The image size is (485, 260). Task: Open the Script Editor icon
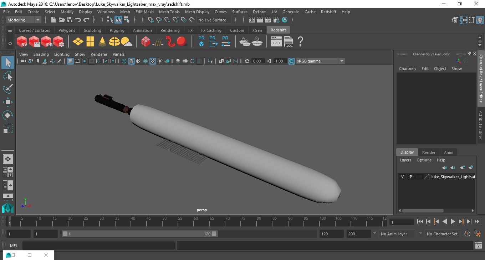(479, 246)
